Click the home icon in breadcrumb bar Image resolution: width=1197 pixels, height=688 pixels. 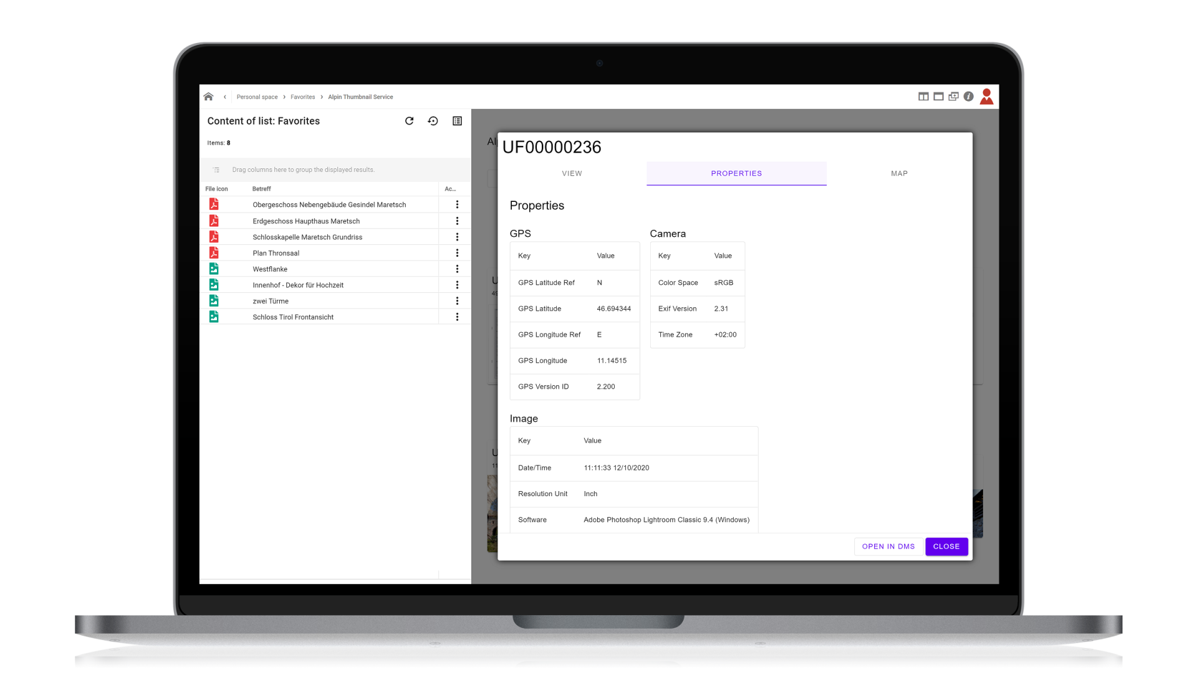[x=208, y=97]
